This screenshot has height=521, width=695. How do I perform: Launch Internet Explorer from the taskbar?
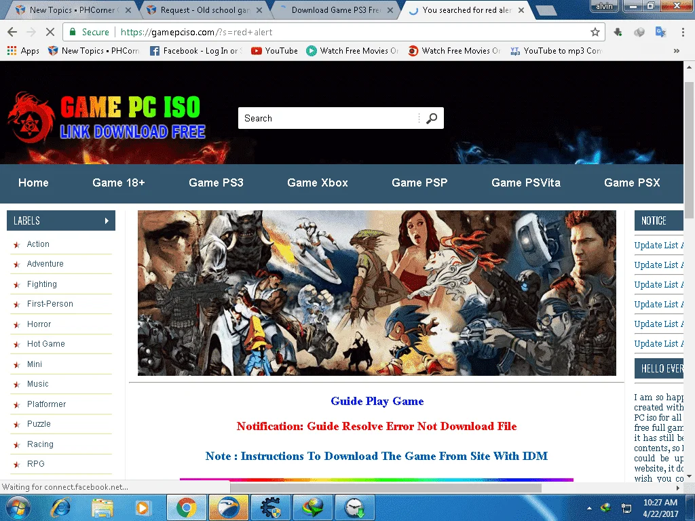click(60, 507)
